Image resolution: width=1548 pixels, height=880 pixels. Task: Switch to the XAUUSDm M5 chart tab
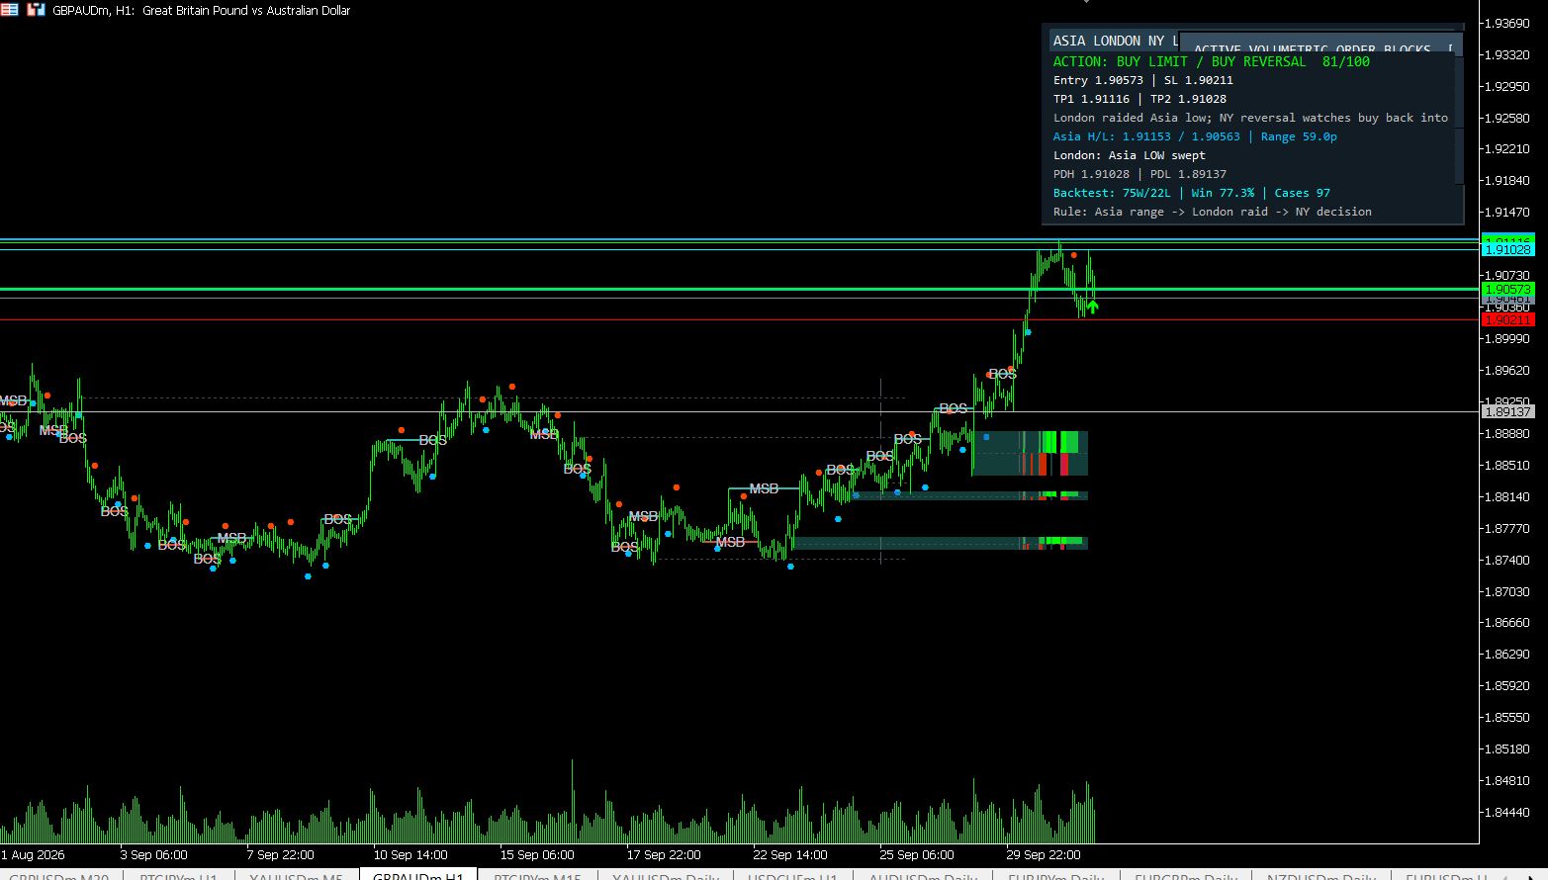coord(296,876)
